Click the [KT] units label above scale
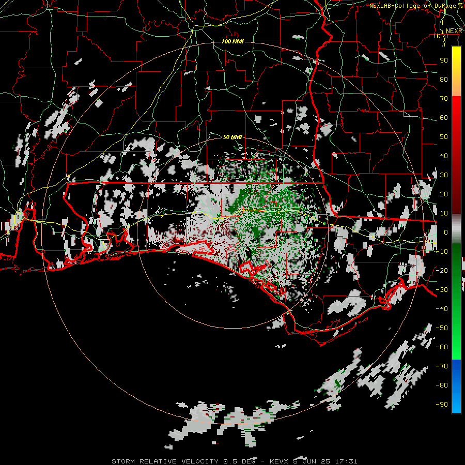Viewport: 465px width, 465px height. (x=441, y=36)
